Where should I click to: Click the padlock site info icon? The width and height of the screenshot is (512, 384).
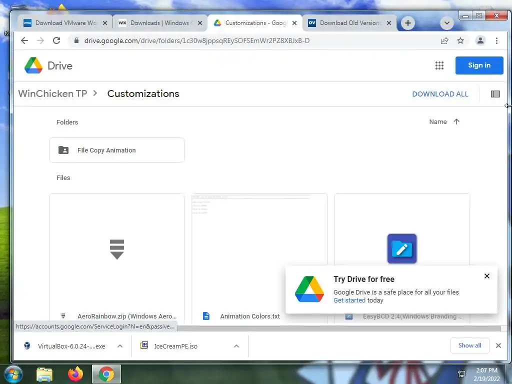click(76, 40)
